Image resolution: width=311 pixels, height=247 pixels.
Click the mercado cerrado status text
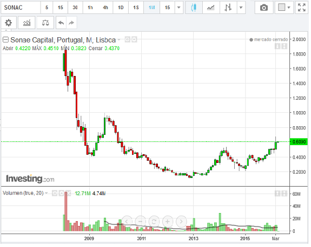tap(271, 39)
